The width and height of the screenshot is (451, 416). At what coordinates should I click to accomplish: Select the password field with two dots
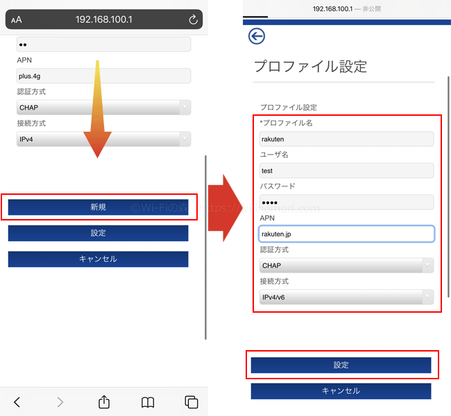click(x=104, y=44)
